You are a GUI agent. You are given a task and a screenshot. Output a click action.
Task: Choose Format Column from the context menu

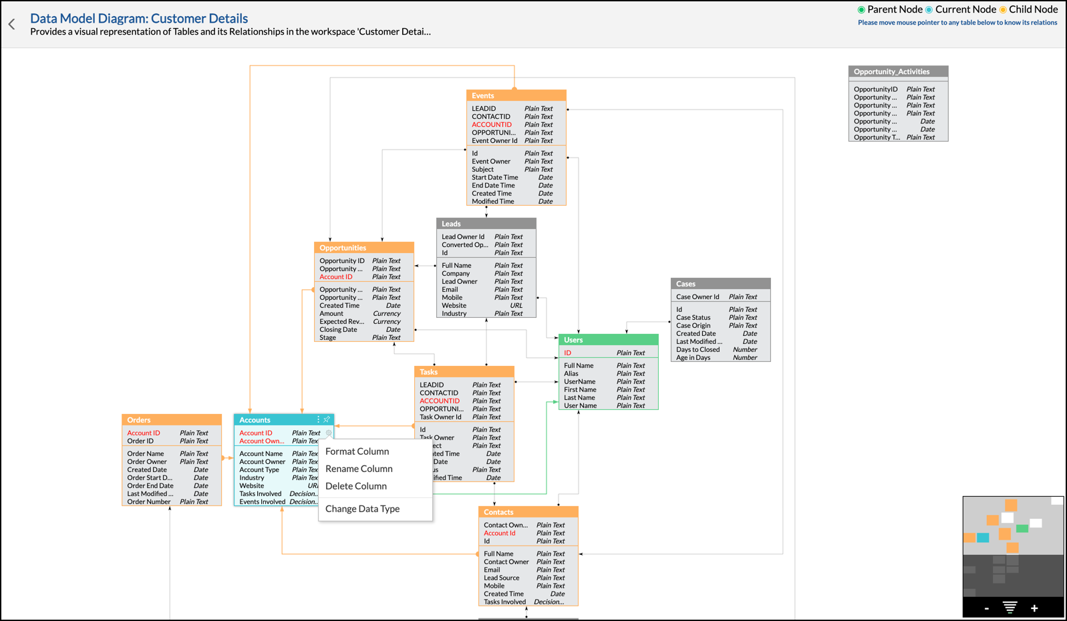click(357, 451)
